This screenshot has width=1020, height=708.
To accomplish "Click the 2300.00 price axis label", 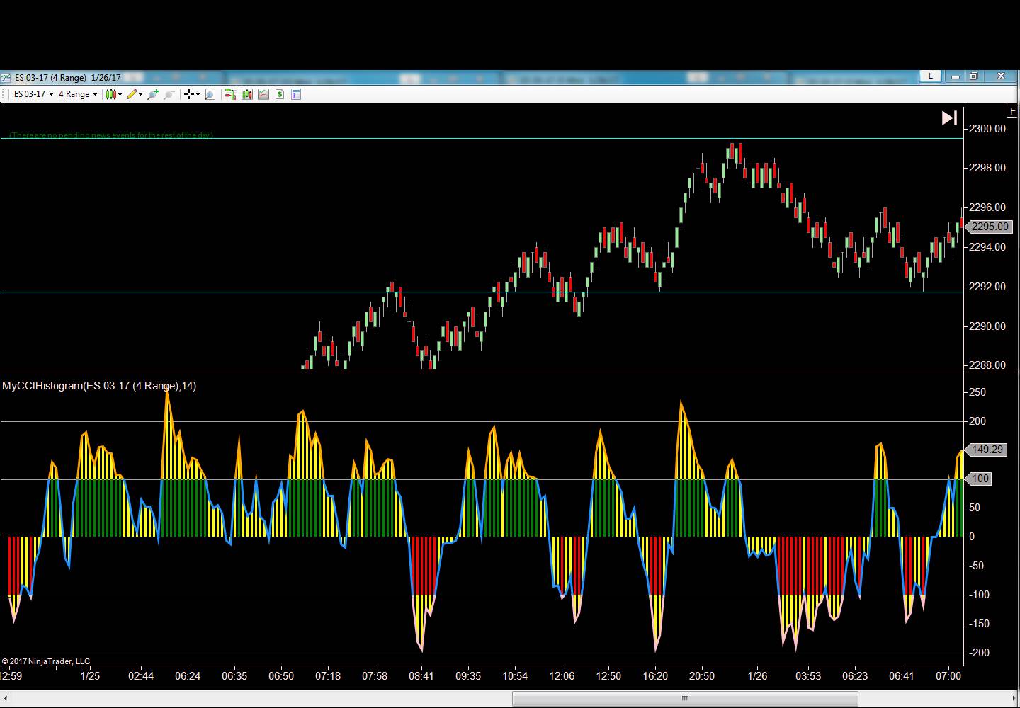I will (987, 129).
